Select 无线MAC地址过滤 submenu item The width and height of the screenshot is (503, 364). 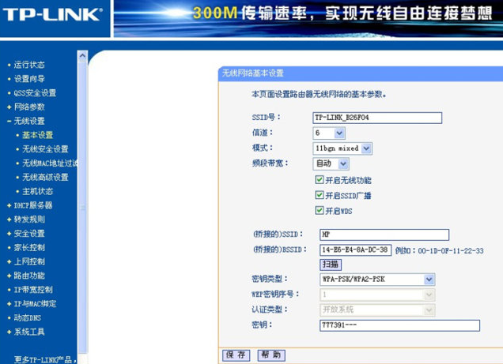pyautogui.click(x=50, y=163)
